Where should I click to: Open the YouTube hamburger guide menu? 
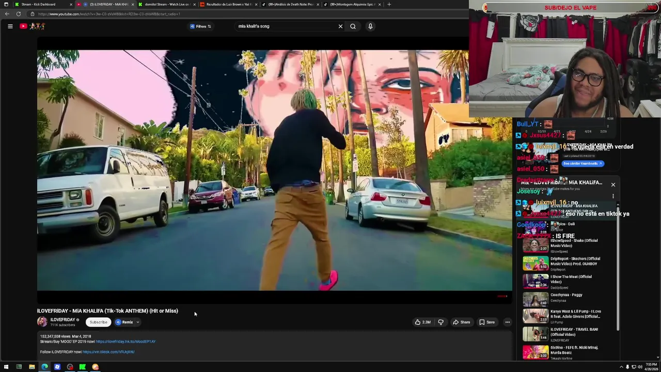10,26
